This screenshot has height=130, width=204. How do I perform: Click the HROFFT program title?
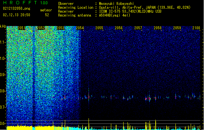pos(20,3)
